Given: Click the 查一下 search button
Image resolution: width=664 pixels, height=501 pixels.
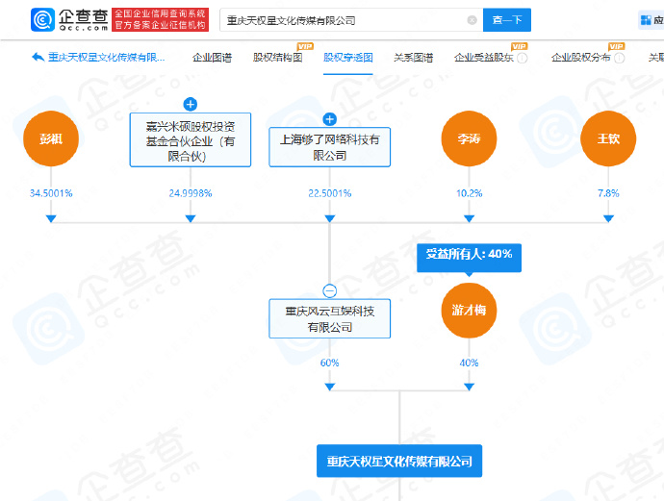Looking at the screenshot, I should click(x=507, y=20).
